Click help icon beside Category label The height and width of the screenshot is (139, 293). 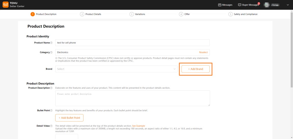tap(51, 52)
